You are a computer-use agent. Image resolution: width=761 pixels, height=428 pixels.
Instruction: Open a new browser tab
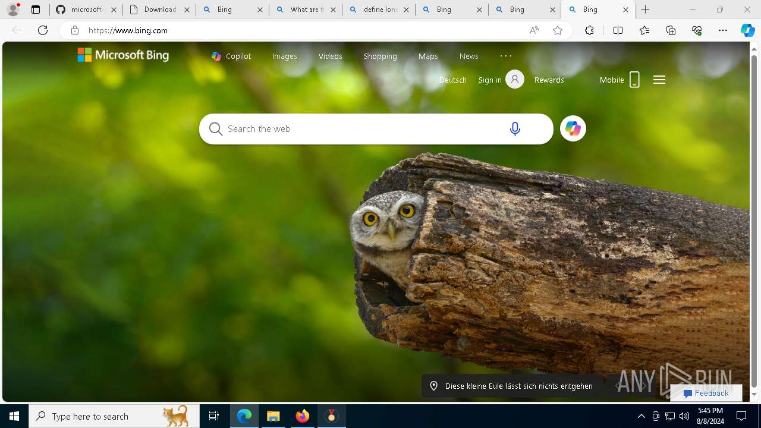pyautogui.click(x=646, y=10)
